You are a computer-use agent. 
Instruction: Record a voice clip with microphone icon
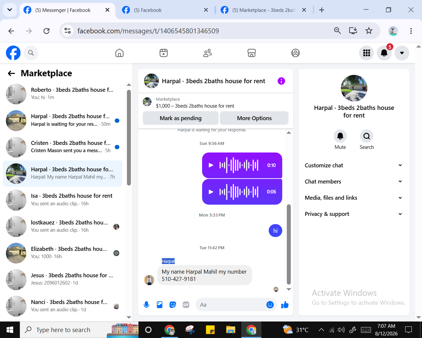tap(146, 305)
